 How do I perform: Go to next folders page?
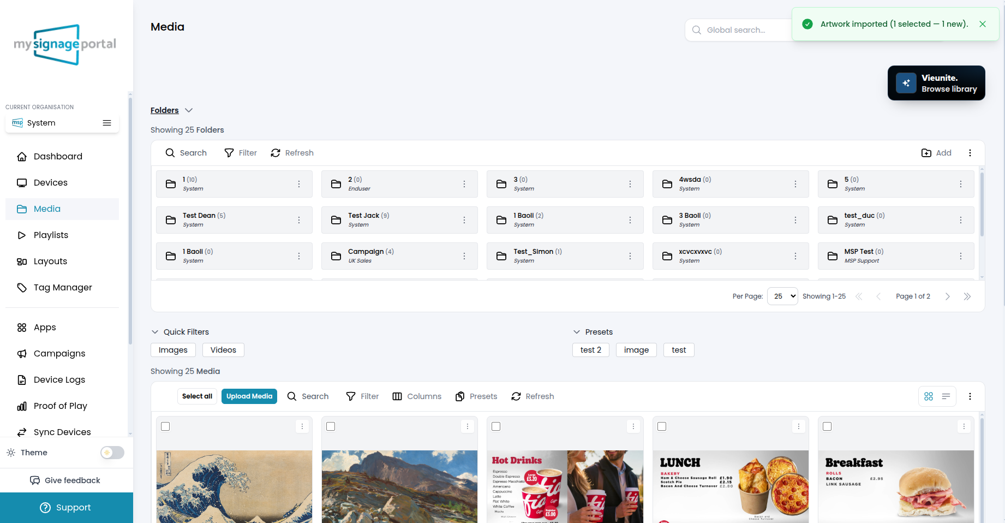click(948, 296)
